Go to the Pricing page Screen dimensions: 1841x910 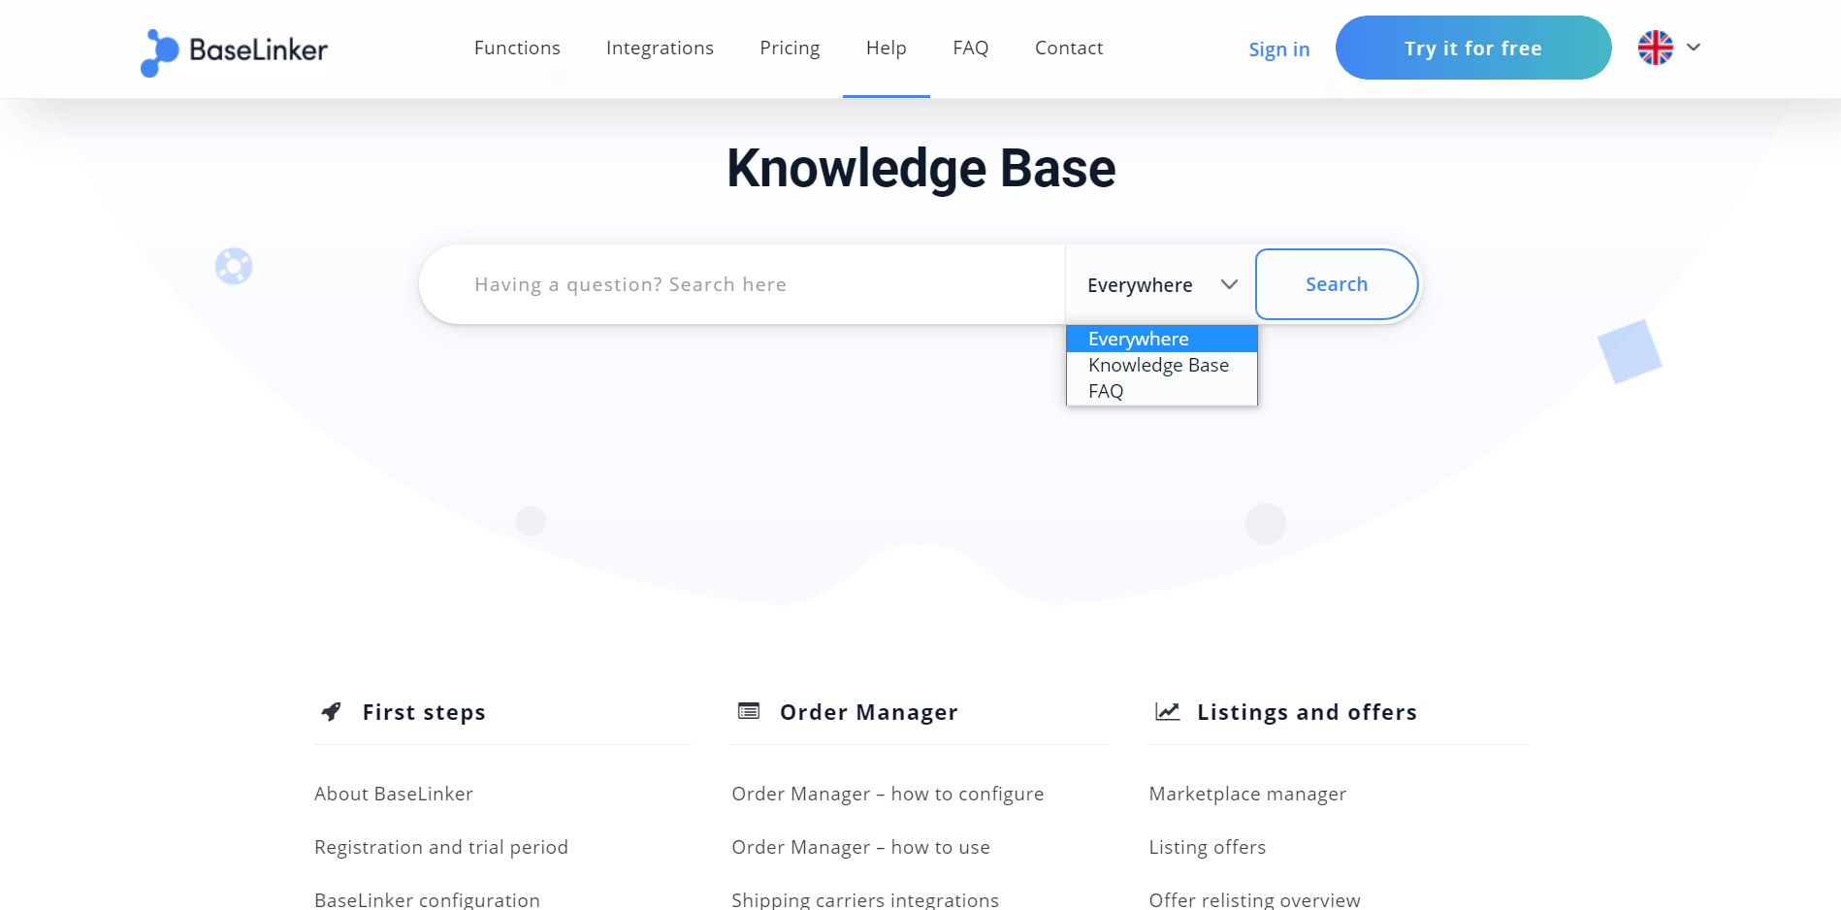(790, 48)
